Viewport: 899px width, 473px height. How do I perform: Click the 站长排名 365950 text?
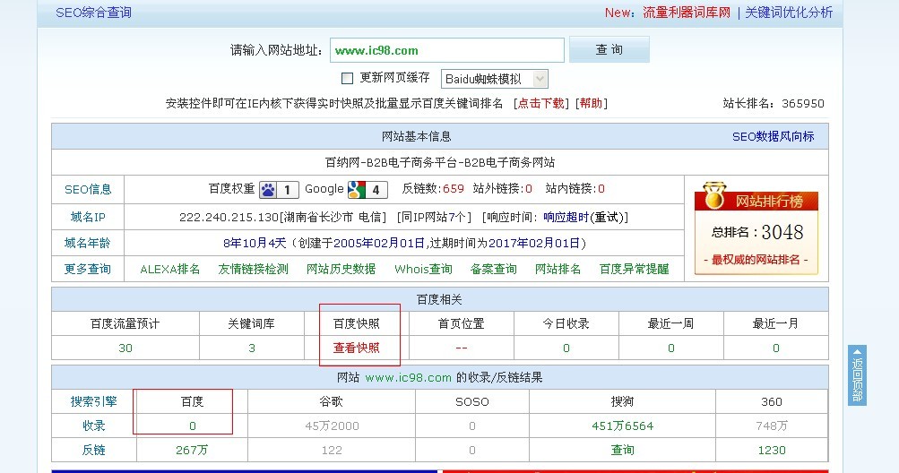point(774,103)
